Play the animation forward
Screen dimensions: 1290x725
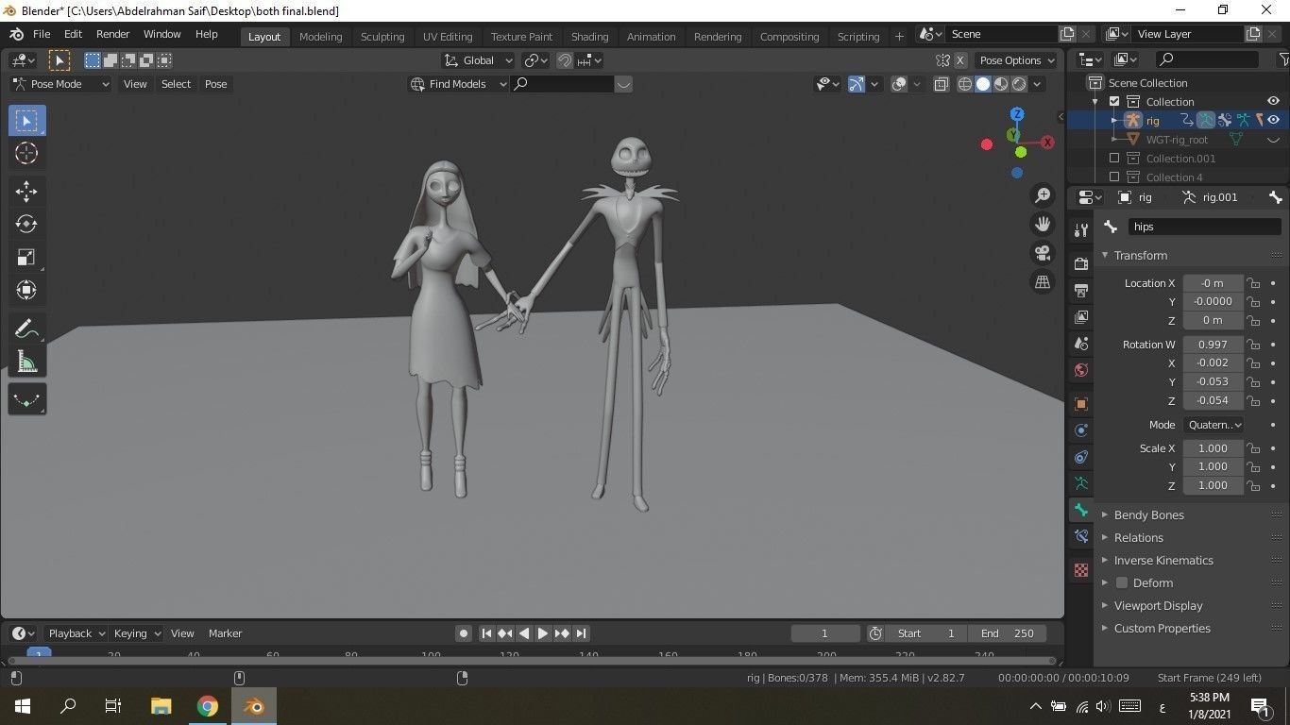543,633
